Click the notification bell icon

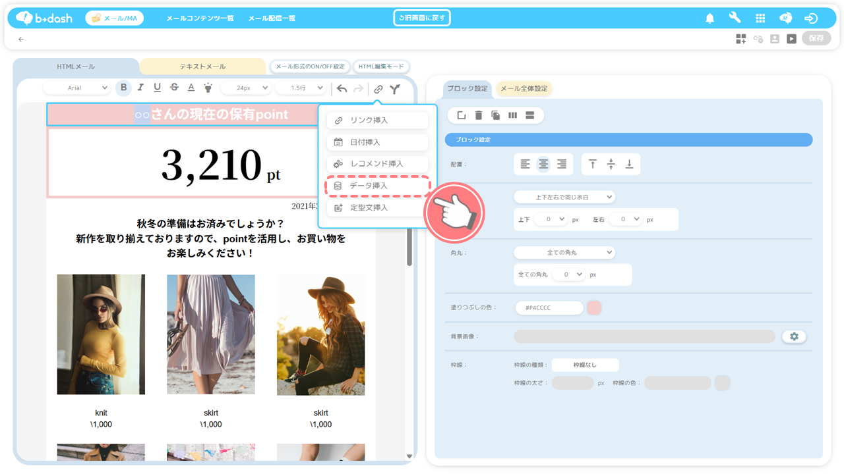[x=710, y=18]
